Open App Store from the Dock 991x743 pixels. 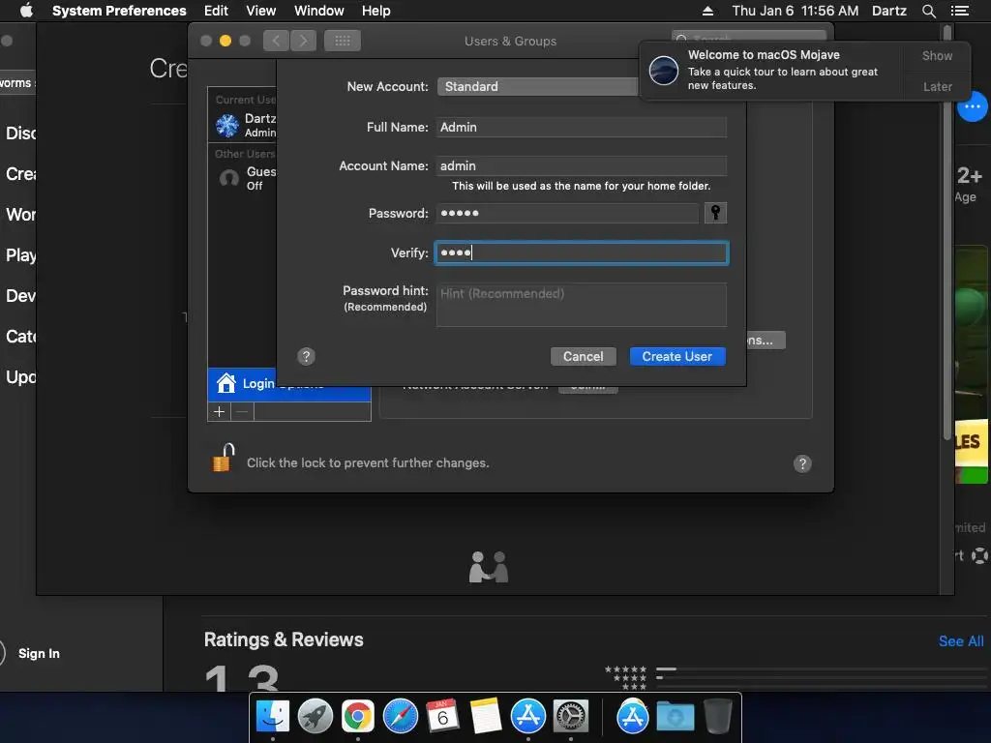pos(527,717)
